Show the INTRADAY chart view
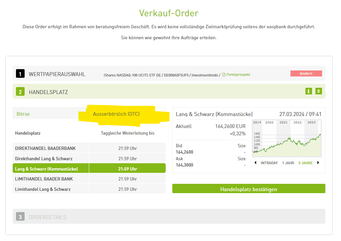Screen dimensions: 341x241 point(269,163)
